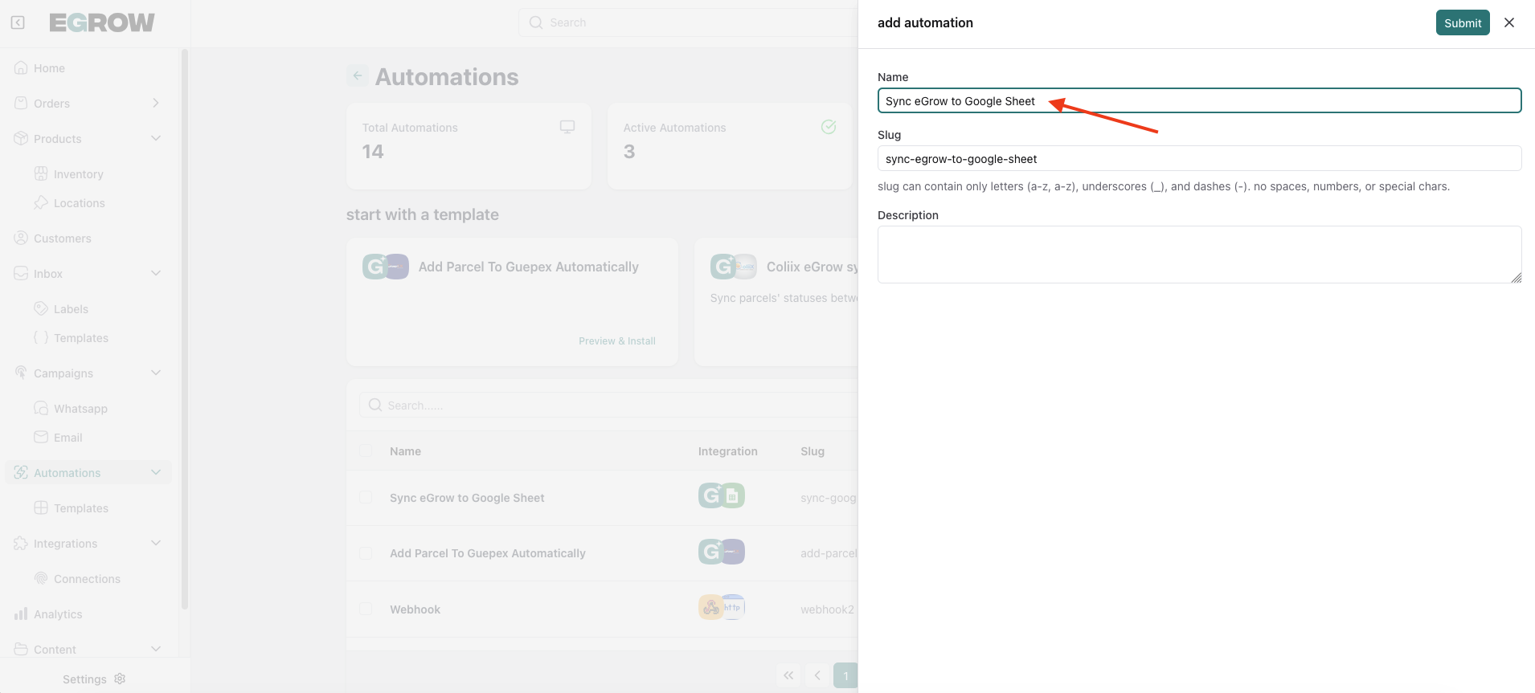The height and width of the screenshot is (693, 1535).
Task: Close the add automation panel
Action: click(x=1508, y=22)
